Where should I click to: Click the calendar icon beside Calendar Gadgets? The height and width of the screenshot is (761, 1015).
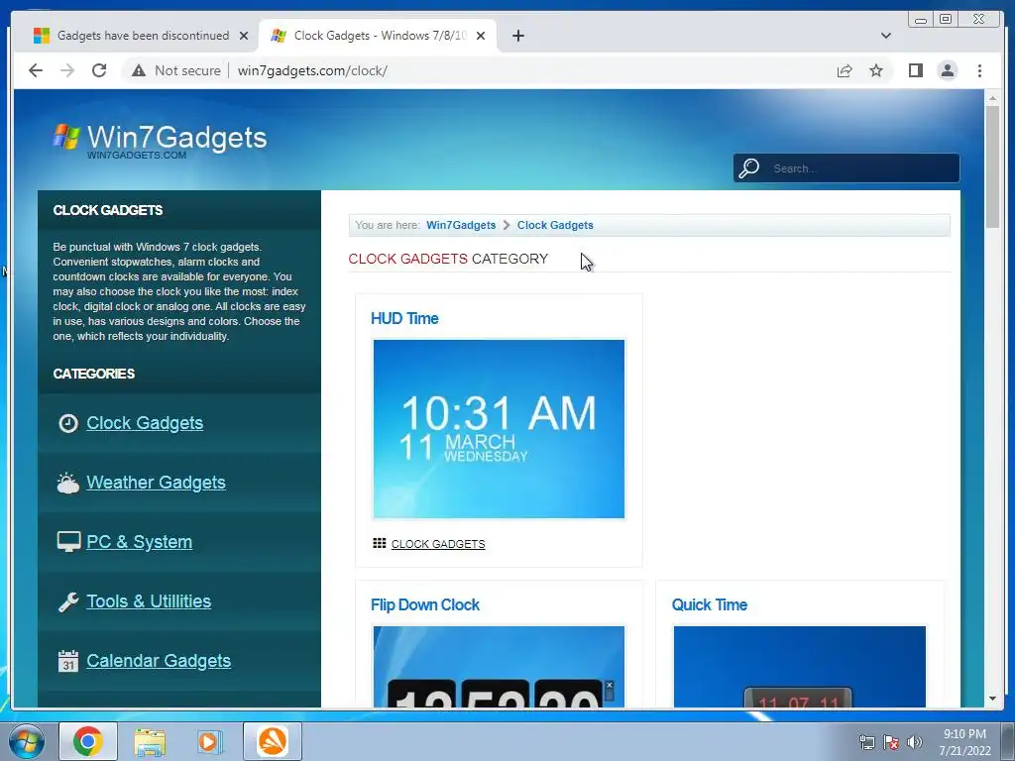coord(68,661)
